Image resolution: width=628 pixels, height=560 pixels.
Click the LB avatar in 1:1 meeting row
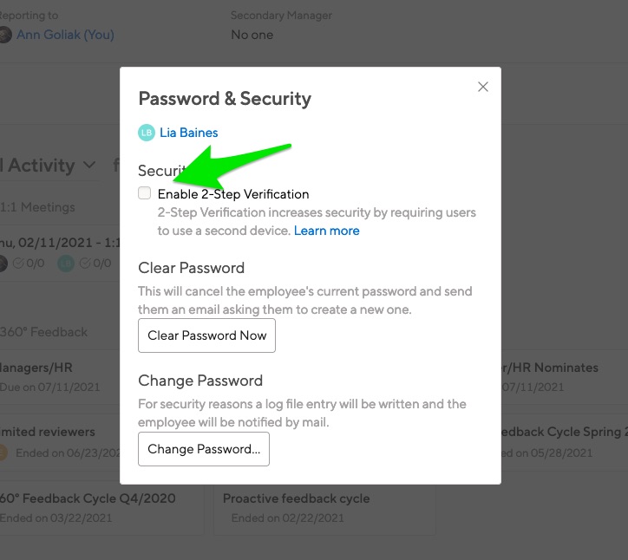pyautogui.click(x=66, y=263)
